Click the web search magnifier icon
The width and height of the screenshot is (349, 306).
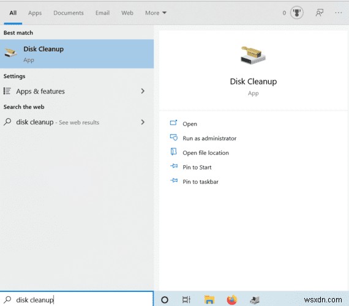click(7, 122)
